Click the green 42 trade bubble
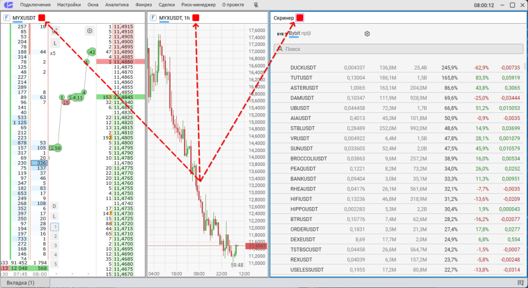Viewport: 528px width, 288px height. tap(92, 52)
